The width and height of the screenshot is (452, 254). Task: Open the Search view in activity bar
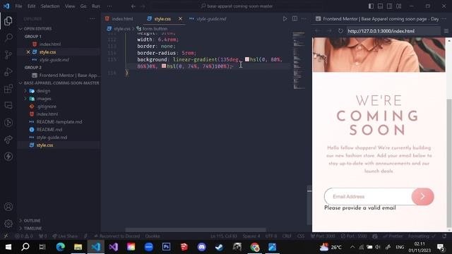pyautogui.click(x=8, y=37)
